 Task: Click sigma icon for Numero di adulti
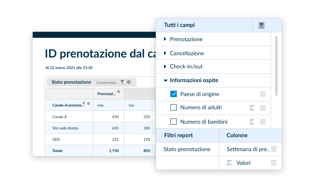[x=252, y=108]
